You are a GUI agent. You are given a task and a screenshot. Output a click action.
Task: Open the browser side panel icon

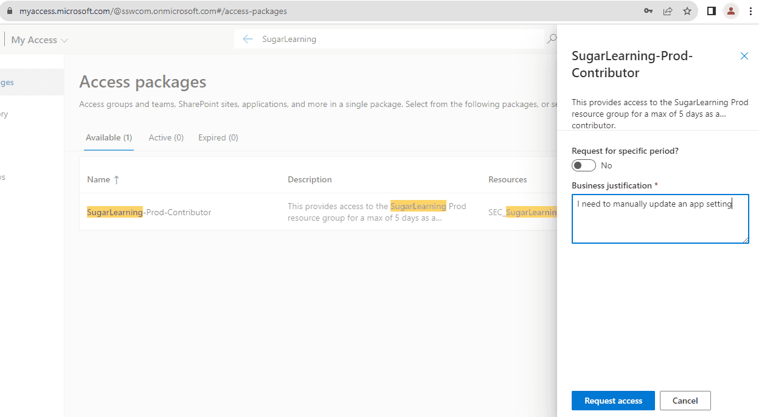click(x=711, y=11)
